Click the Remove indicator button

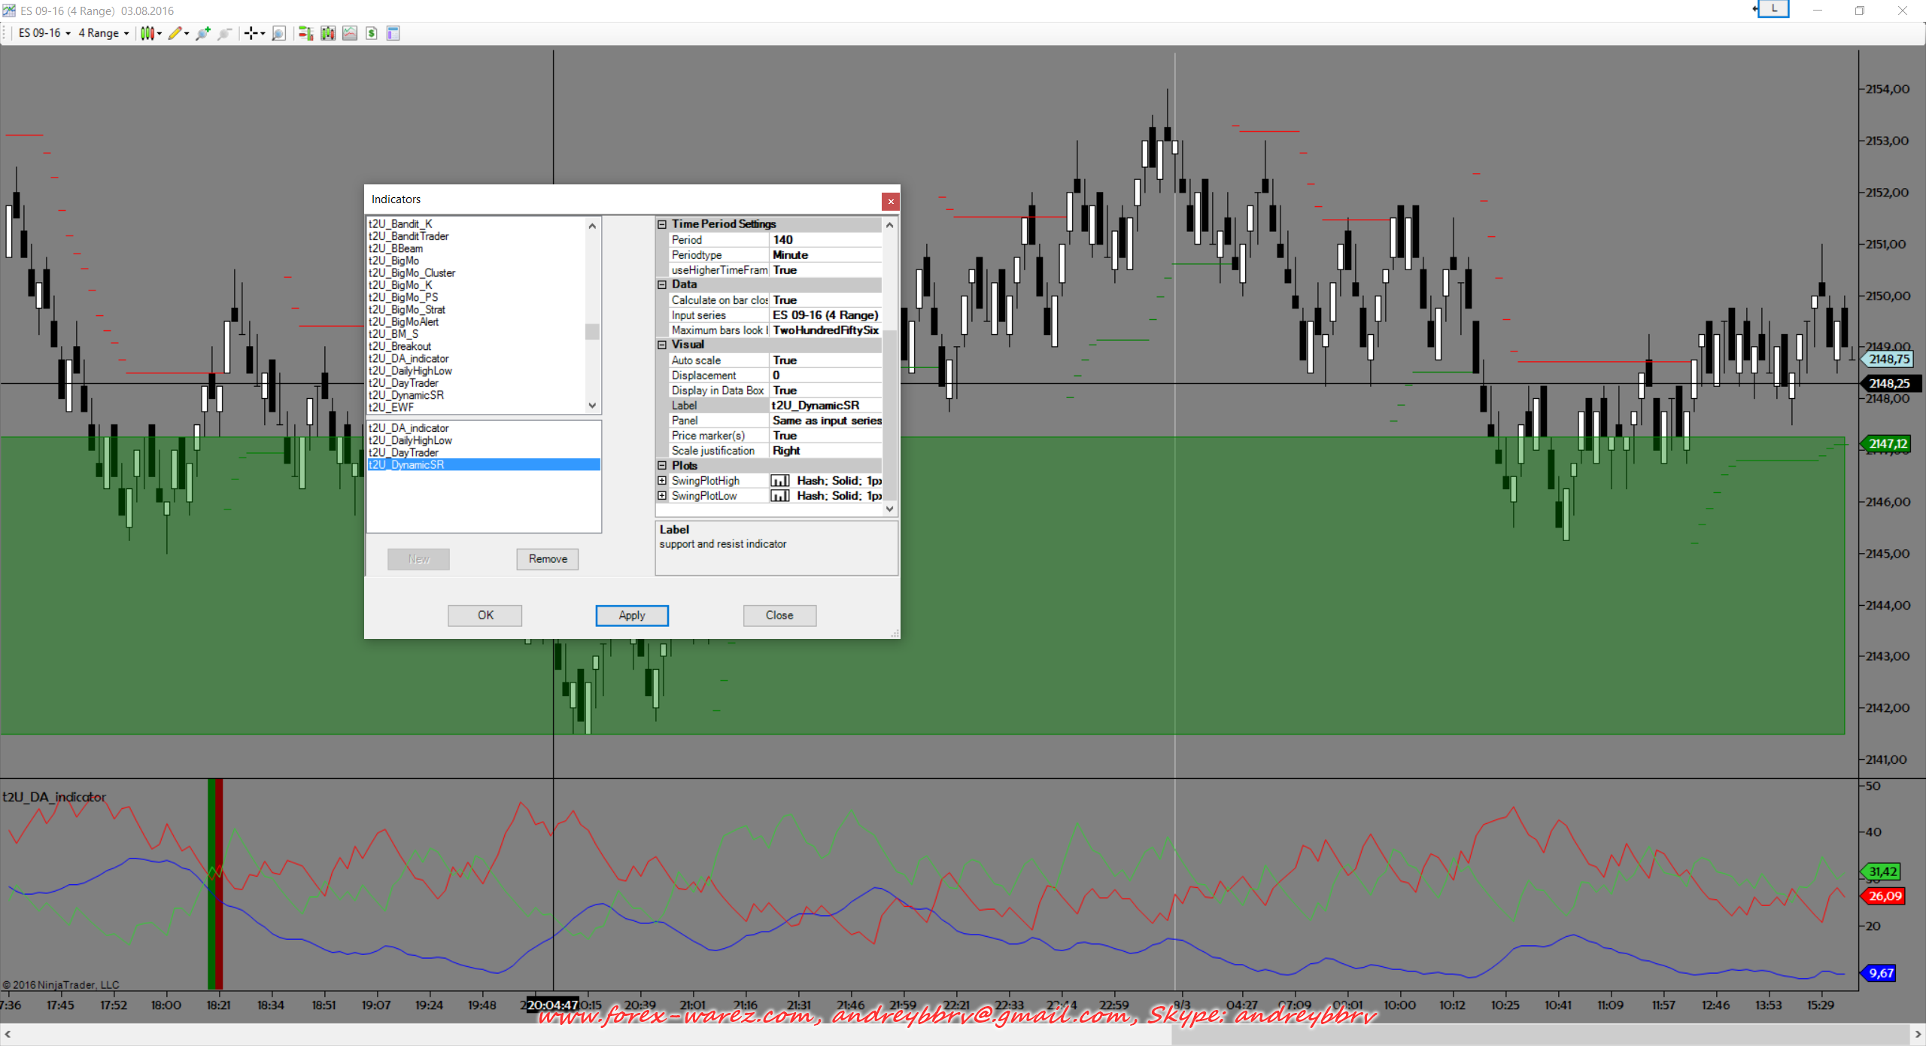coord(547,559)
